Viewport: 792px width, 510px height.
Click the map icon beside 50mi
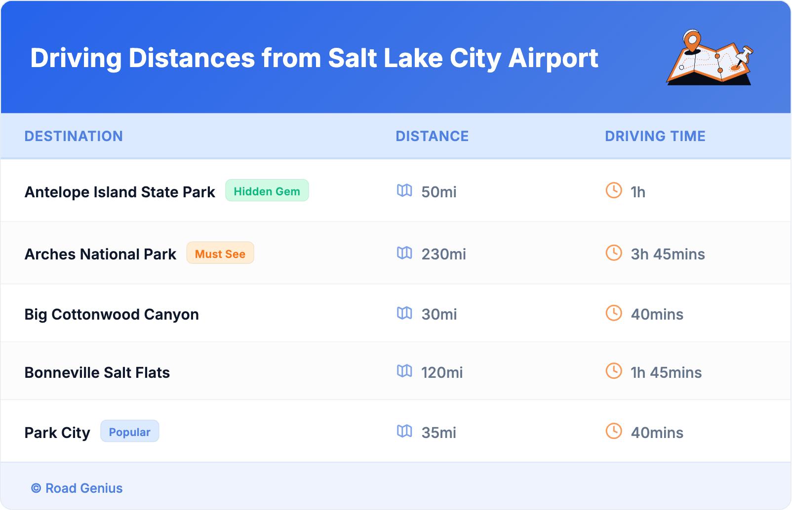point(404,190)
